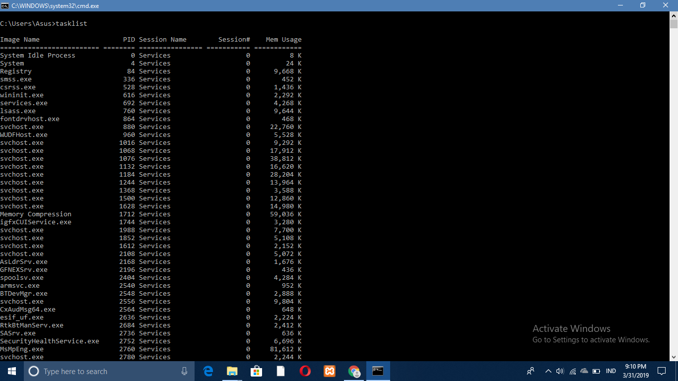The width and height of the screenshot is (678, 381).
Task: Open Wi-Fi settings via the network icon
Action: pyautogui.click(x=572, y=371)
